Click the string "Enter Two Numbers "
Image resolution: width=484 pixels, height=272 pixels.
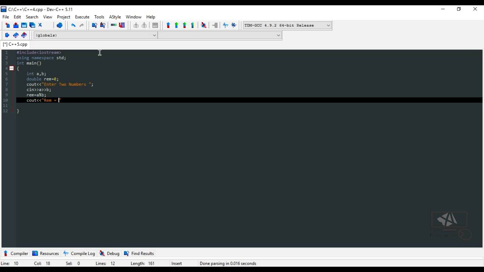pos(67,84)
